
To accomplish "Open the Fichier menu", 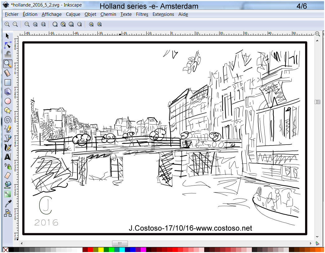I will click(12, 14).
